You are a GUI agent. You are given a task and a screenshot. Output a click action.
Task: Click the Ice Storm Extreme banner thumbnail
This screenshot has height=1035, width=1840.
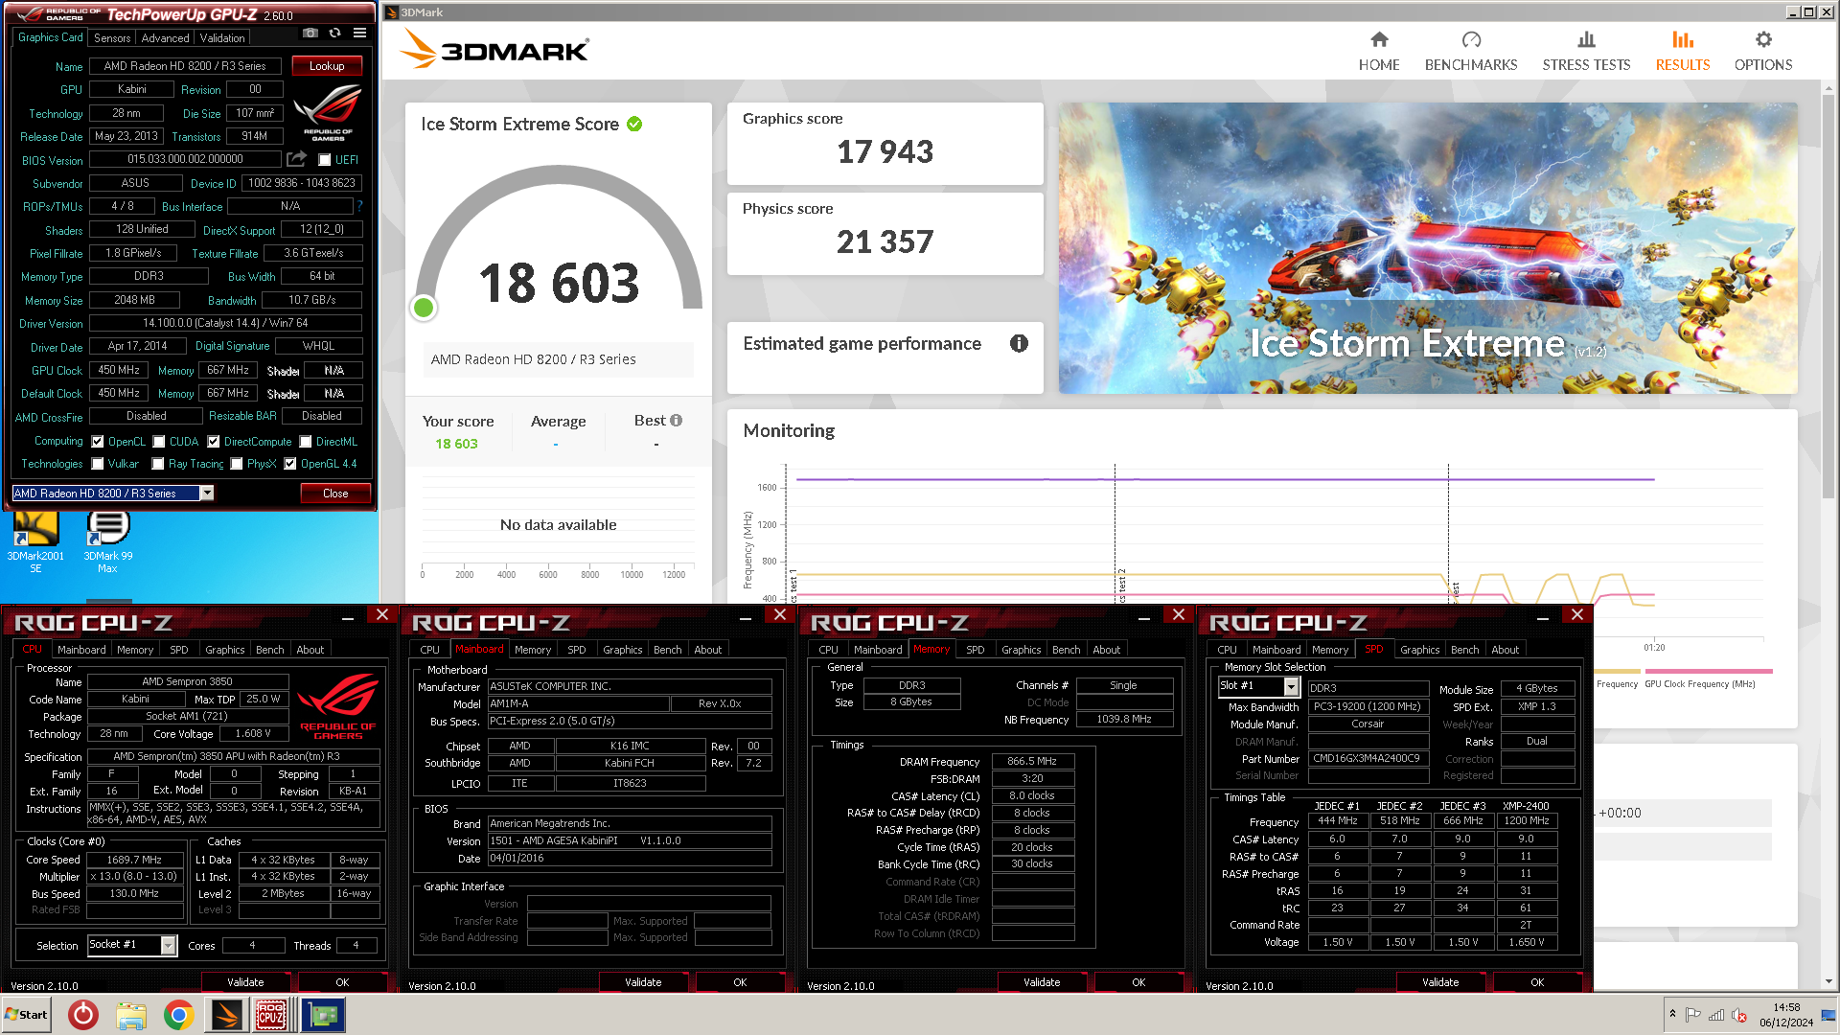click(x=1428, y=248)
